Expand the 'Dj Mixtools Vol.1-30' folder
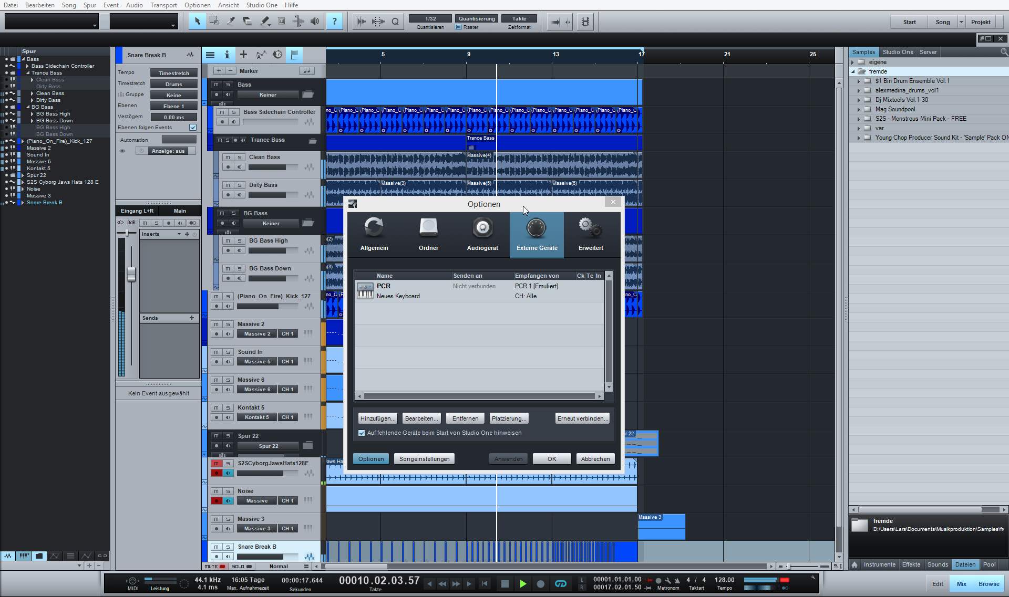 coord(860,99)
